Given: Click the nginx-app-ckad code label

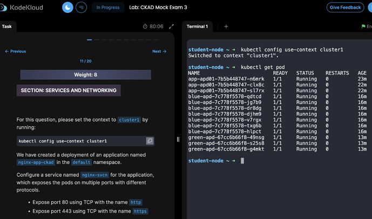Looking at the screenshot, I should (36, 162).
